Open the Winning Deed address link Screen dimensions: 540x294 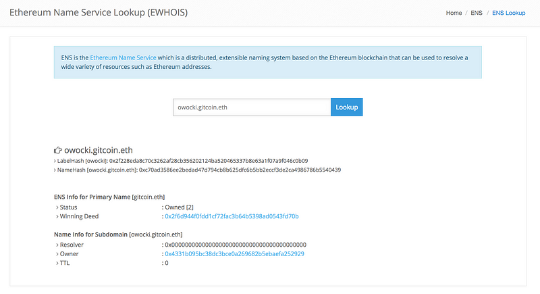(232, 216)
